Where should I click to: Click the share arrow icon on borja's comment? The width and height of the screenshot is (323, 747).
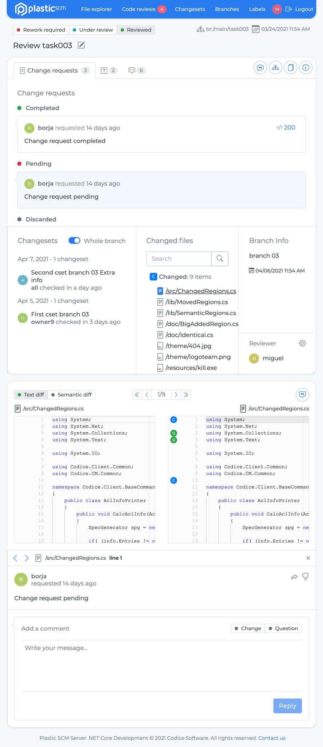[x=294, y=577]
